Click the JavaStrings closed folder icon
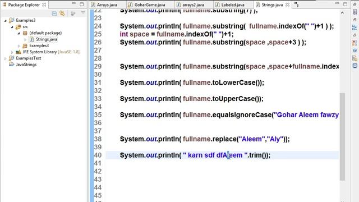 point(11,65)
